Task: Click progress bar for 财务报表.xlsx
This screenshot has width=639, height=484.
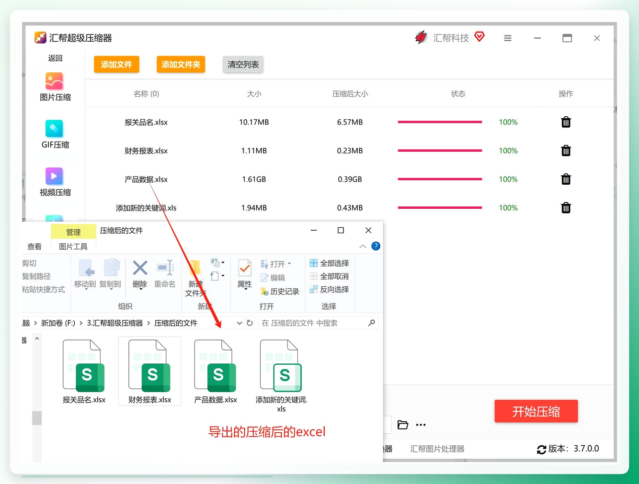Action: point(440,151)
